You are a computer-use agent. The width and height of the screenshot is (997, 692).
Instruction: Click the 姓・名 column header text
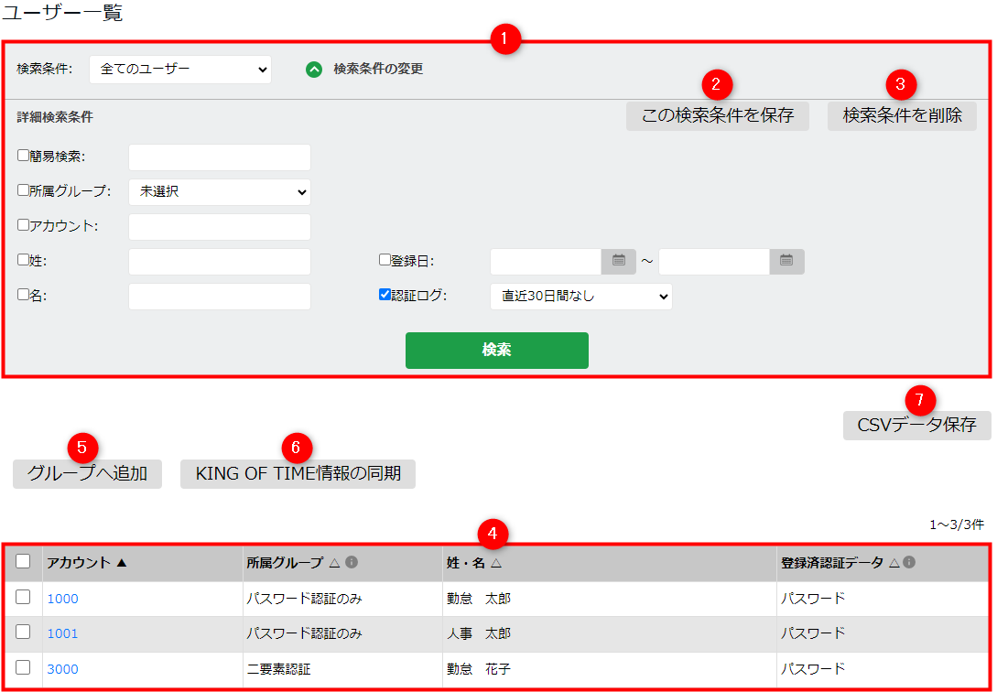466,563
